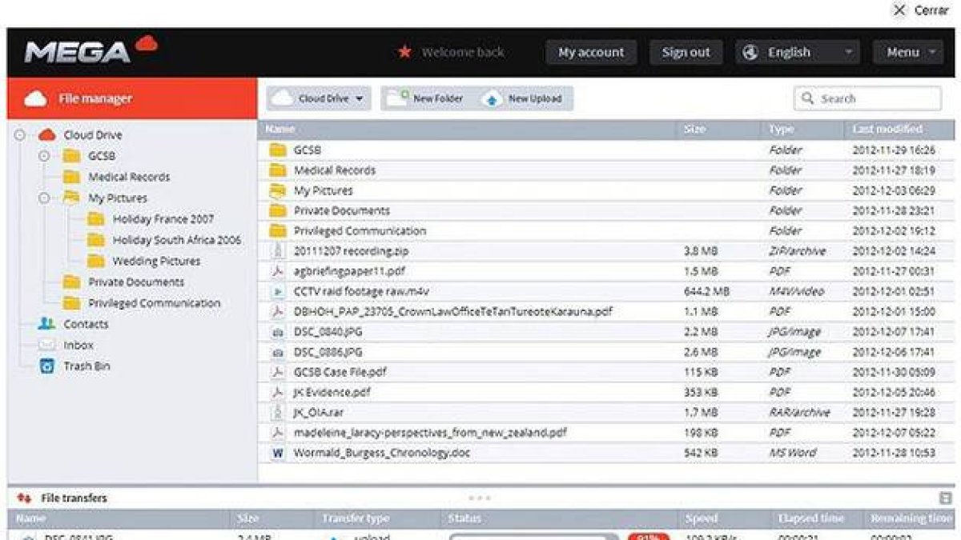This screenshot has width=961, height=540.
Task: Open the My account page
Action: click(591, 52)
